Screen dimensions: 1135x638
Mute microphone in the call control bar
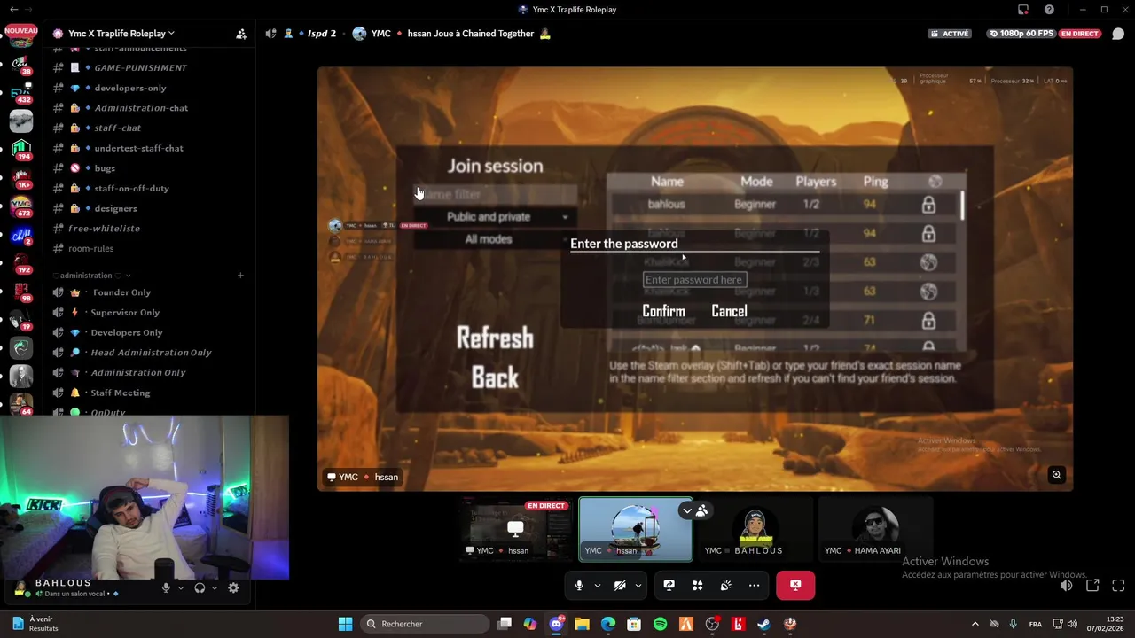(x=579, y=585)
